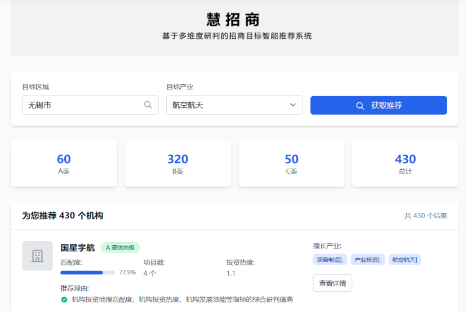Click the building icon beside 国星宇航
Viewport: 467px width, 312px height.
(37, 256)
